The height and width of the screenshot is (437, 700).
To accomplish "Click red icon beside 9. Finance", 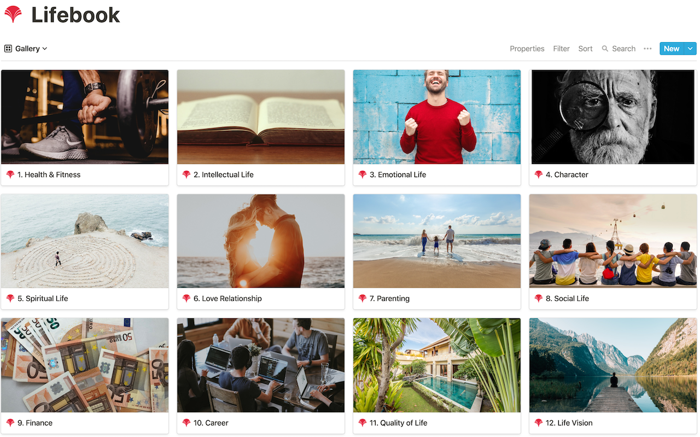I will (x=10, y=423).
